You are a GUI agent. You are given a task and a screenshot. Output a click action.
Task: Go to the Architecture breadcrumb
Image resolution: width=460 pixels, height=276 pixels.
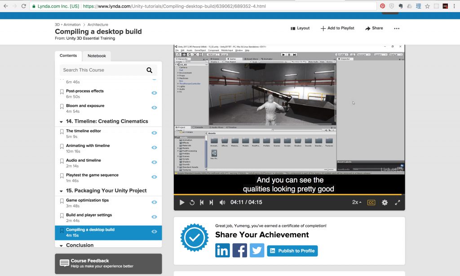pos(97,25)
